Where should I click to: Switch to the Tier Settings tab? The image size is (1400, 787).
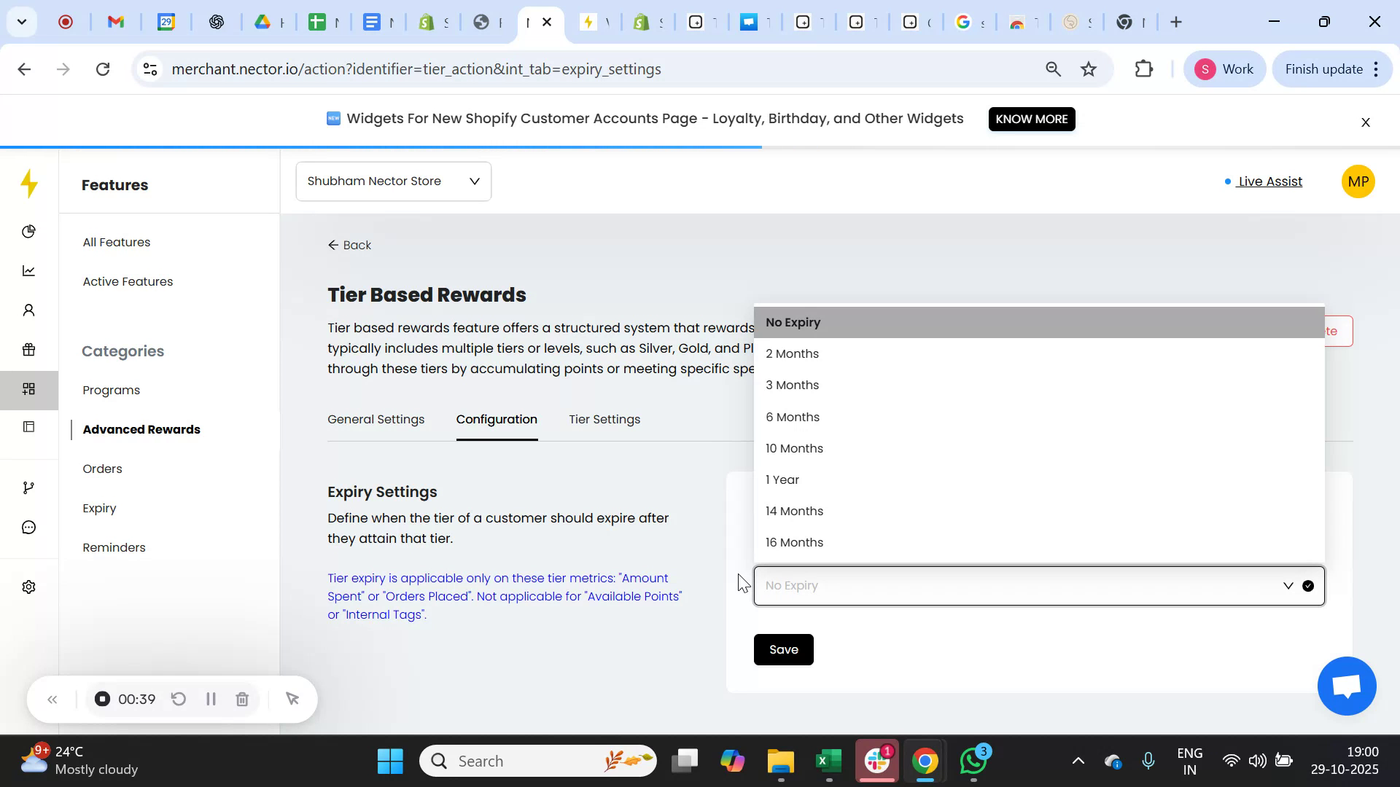(x=604, y=420)
